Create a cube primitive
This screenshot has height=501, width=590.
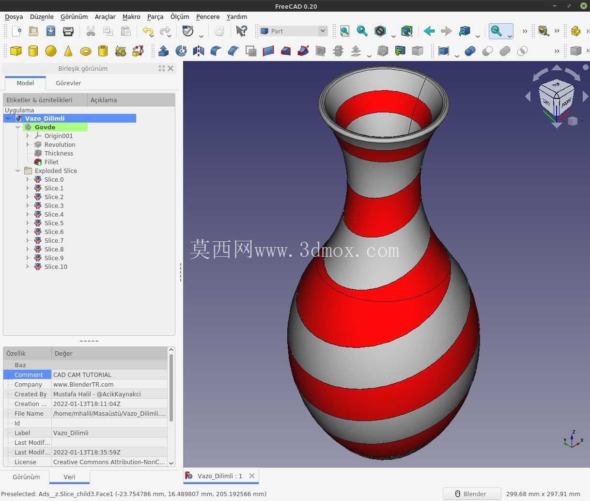16,51
